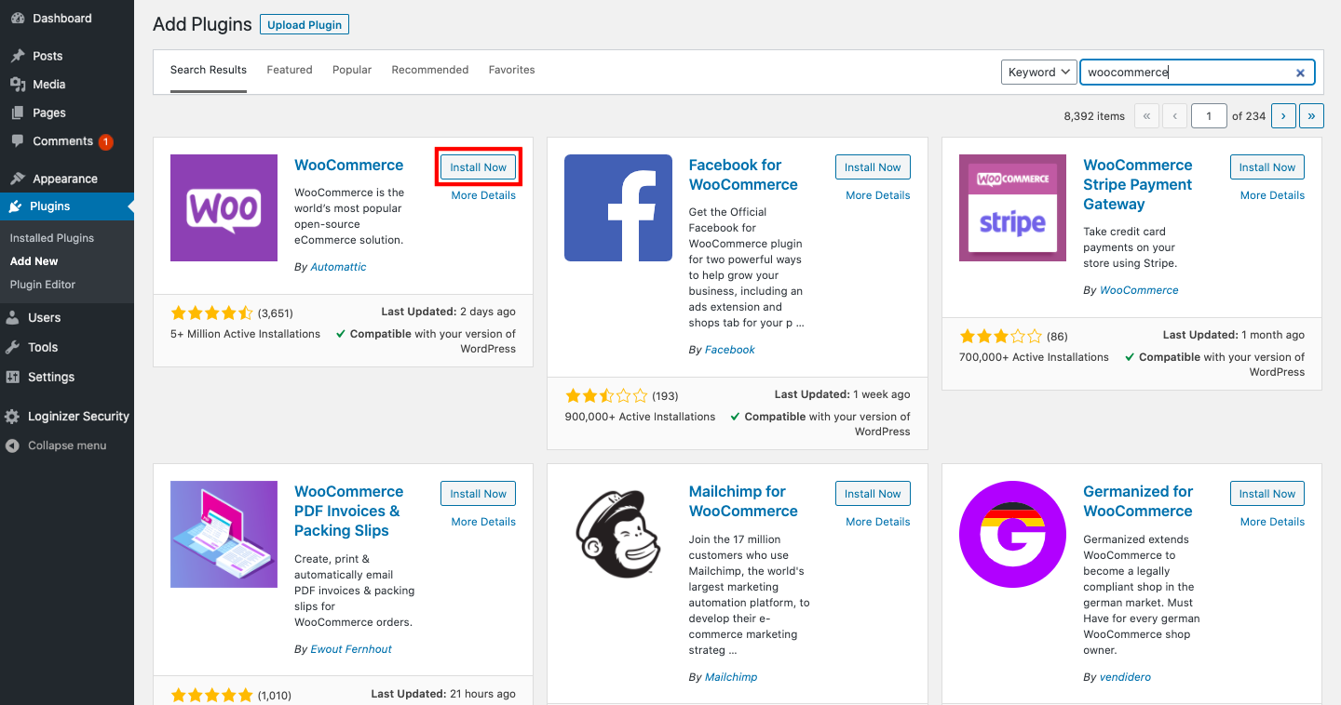
Task: Click the "5+ Million Active Installations" text
Action: 245,334
